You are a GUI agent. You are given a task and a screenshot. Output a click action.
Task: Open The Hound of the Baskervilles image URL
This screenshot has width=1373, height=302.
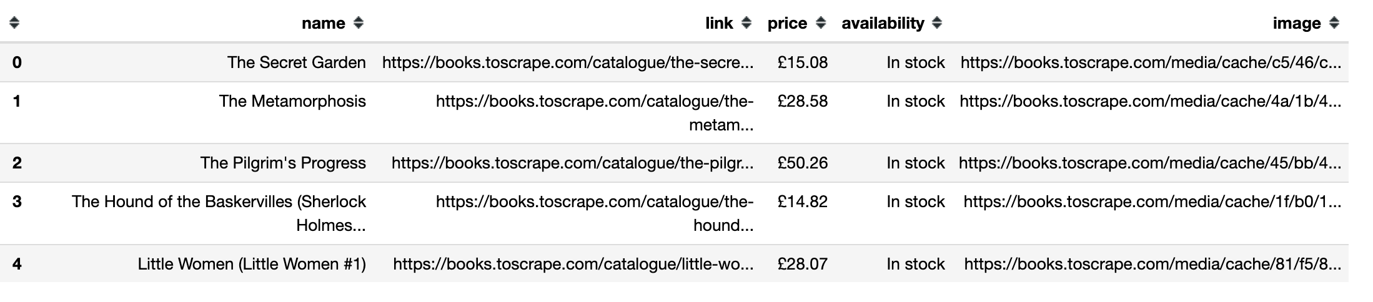(1152, 202)
